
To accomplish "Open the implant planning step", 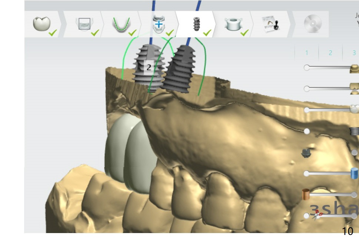I will click(196, 24).
